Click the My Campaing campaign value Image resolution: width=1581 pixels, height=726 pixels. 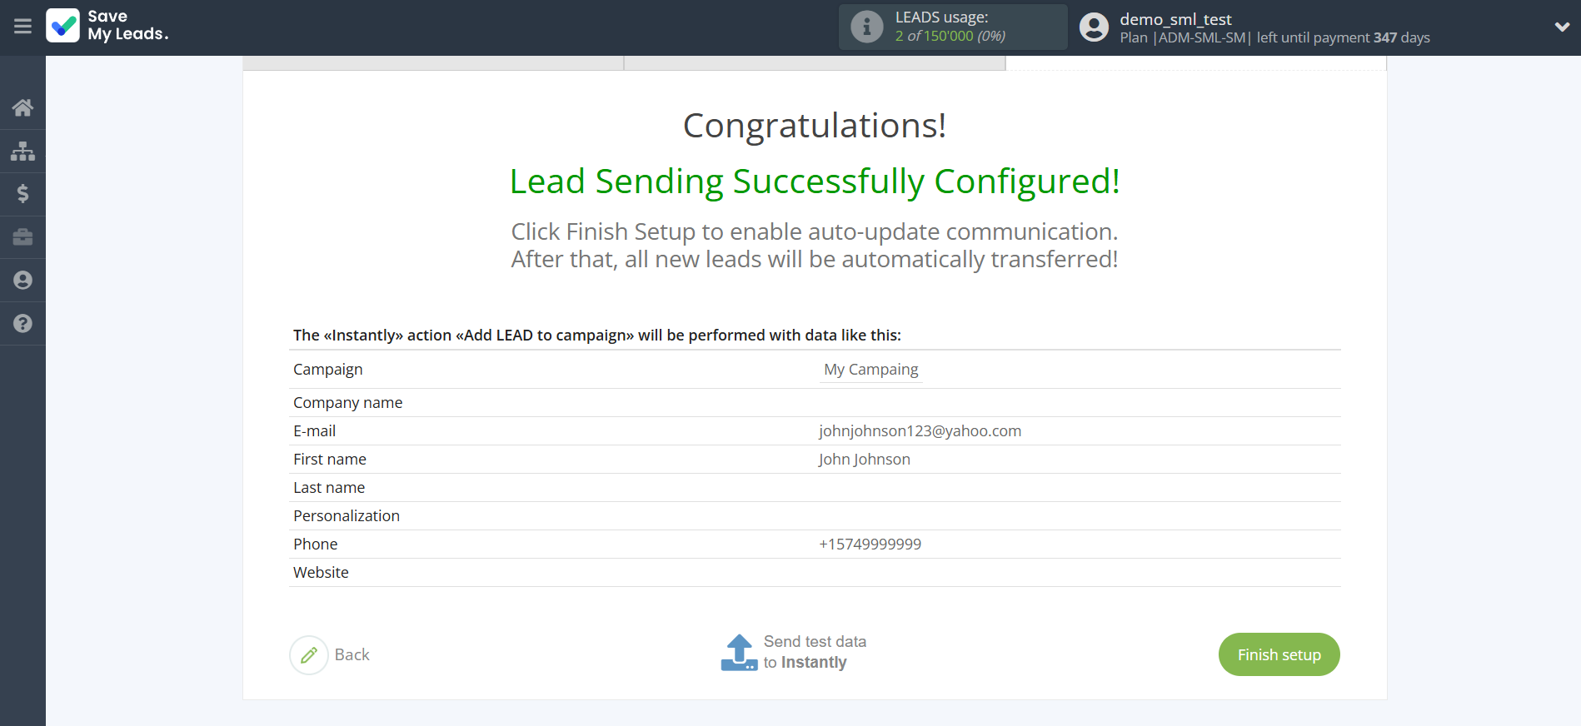[870, 370]
